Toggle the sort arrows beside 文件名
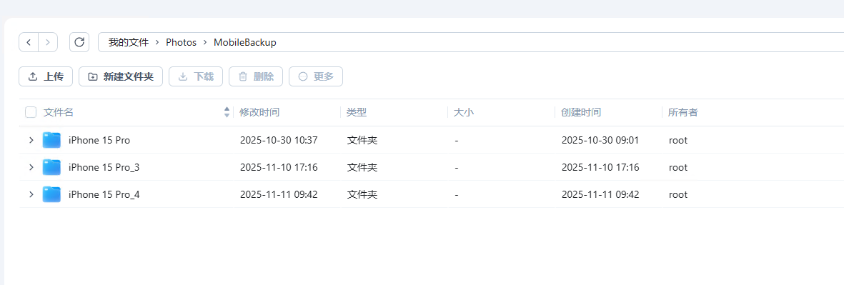 (x=227, y=112)
